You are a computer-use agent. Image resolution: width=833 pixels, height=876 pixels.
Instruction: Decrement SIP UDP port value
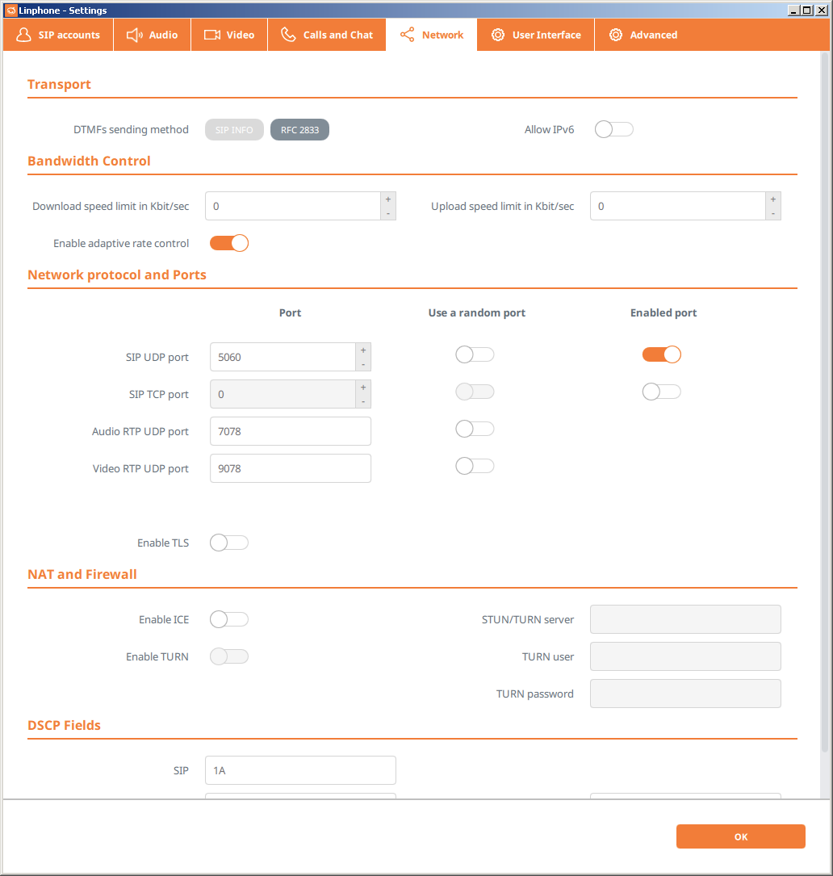click(363, 363)
